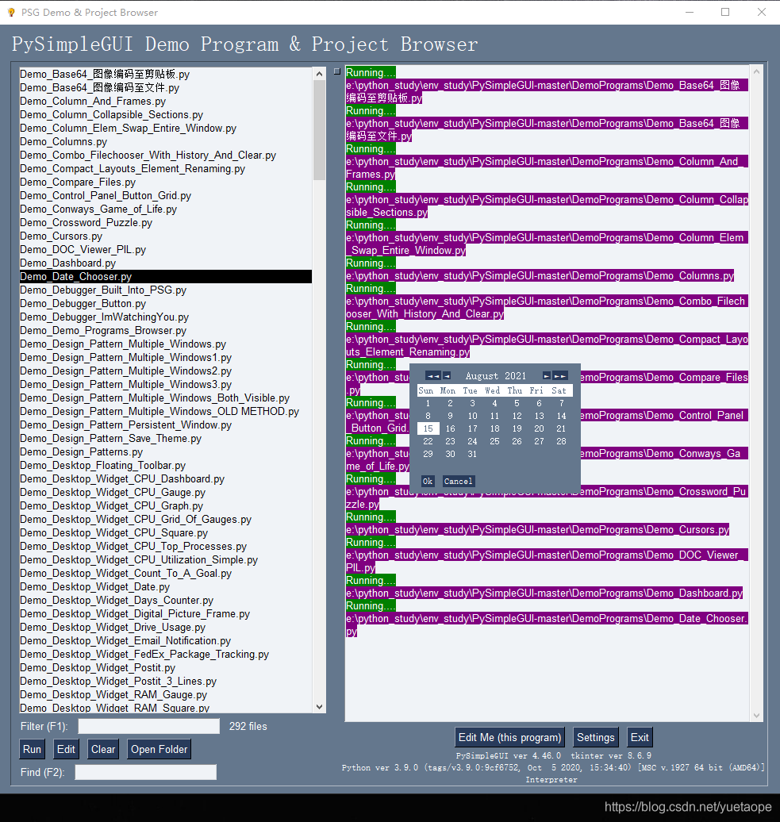Viewport: 780px width, 822px height.
Task: Choose day 23 in the calendar
Action: (450, 441)
